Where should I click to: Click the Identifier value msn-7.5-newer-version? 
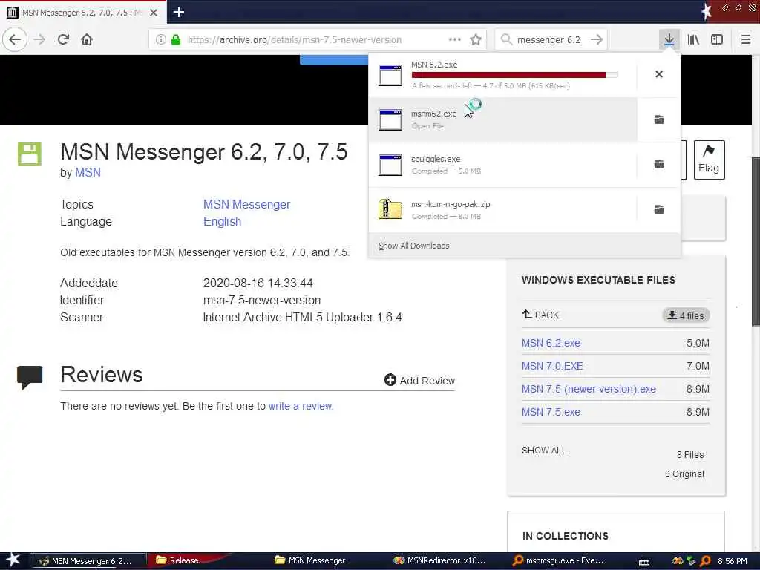262,300
